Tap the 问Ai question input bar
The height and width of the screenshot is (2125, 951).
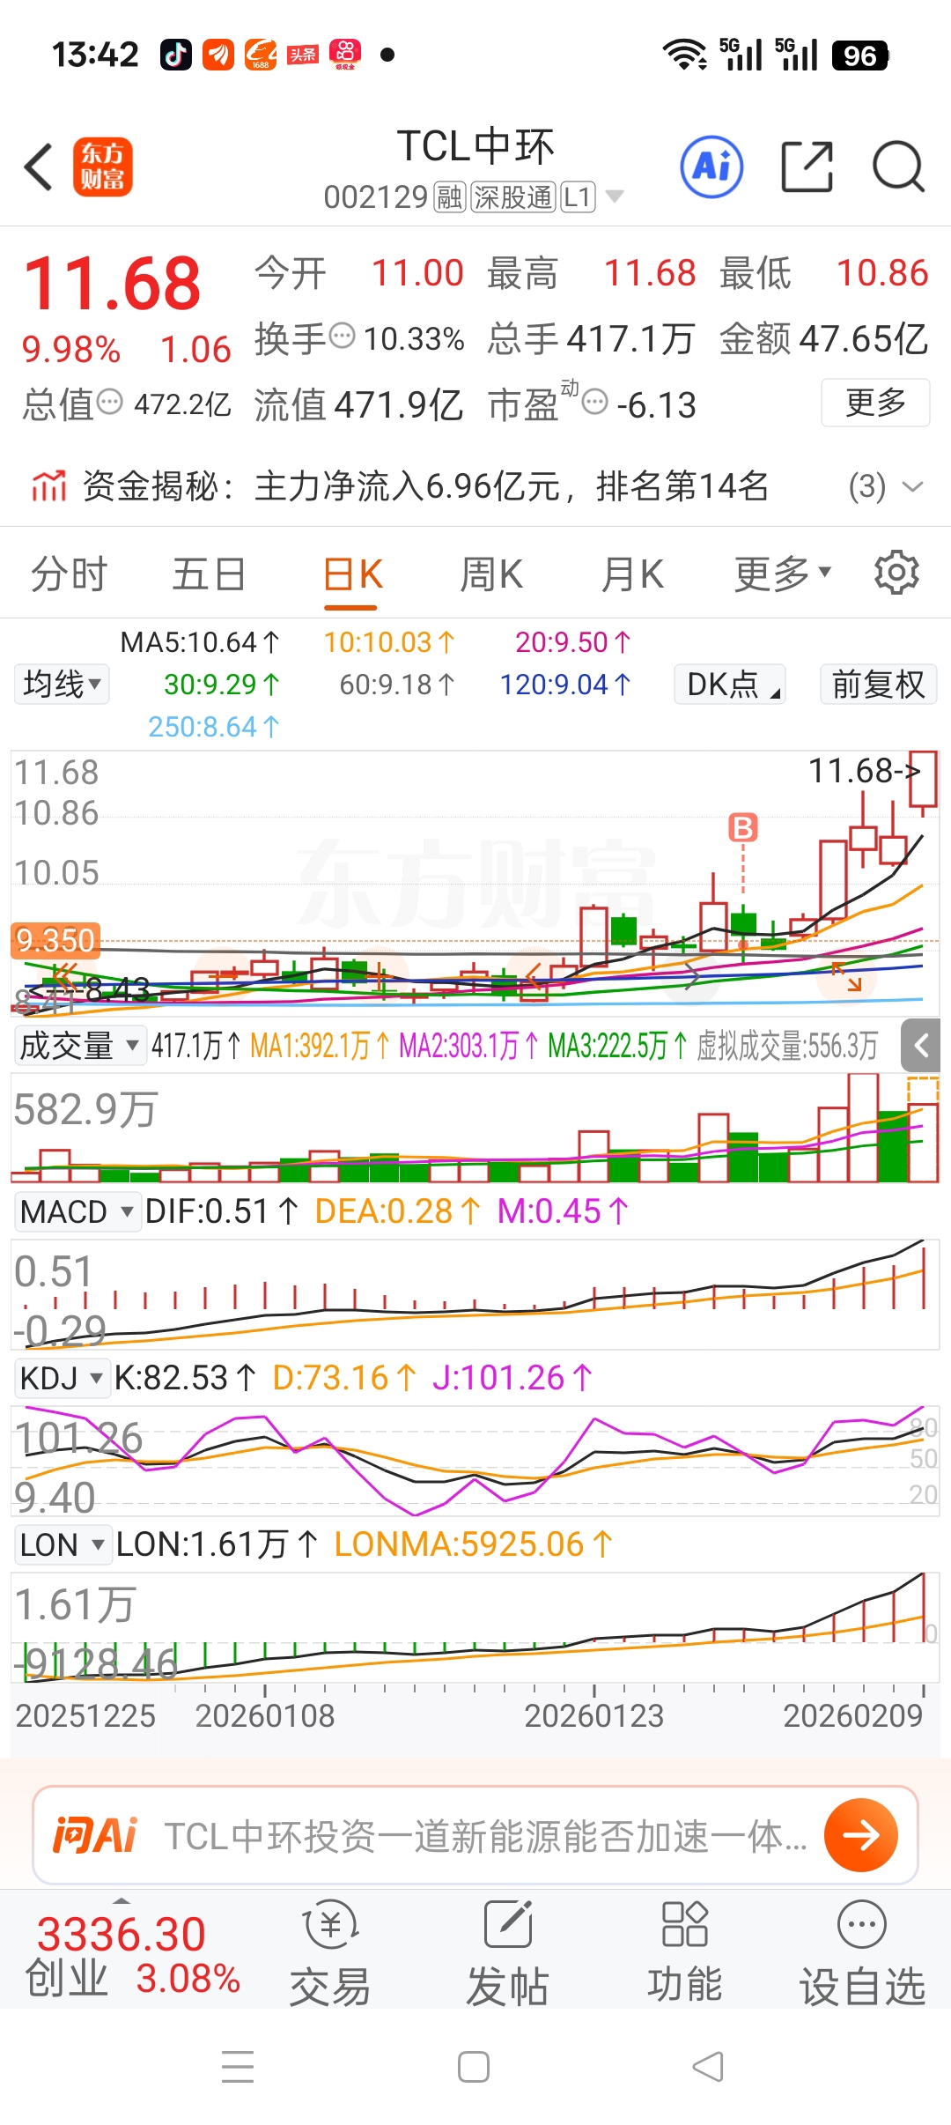pos(475,1835)
